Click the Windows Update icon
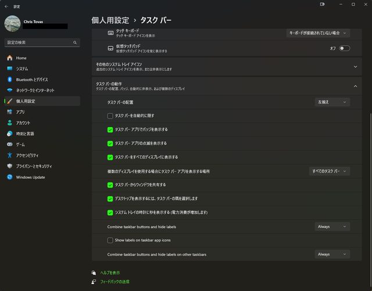 [x=9, y=177]
